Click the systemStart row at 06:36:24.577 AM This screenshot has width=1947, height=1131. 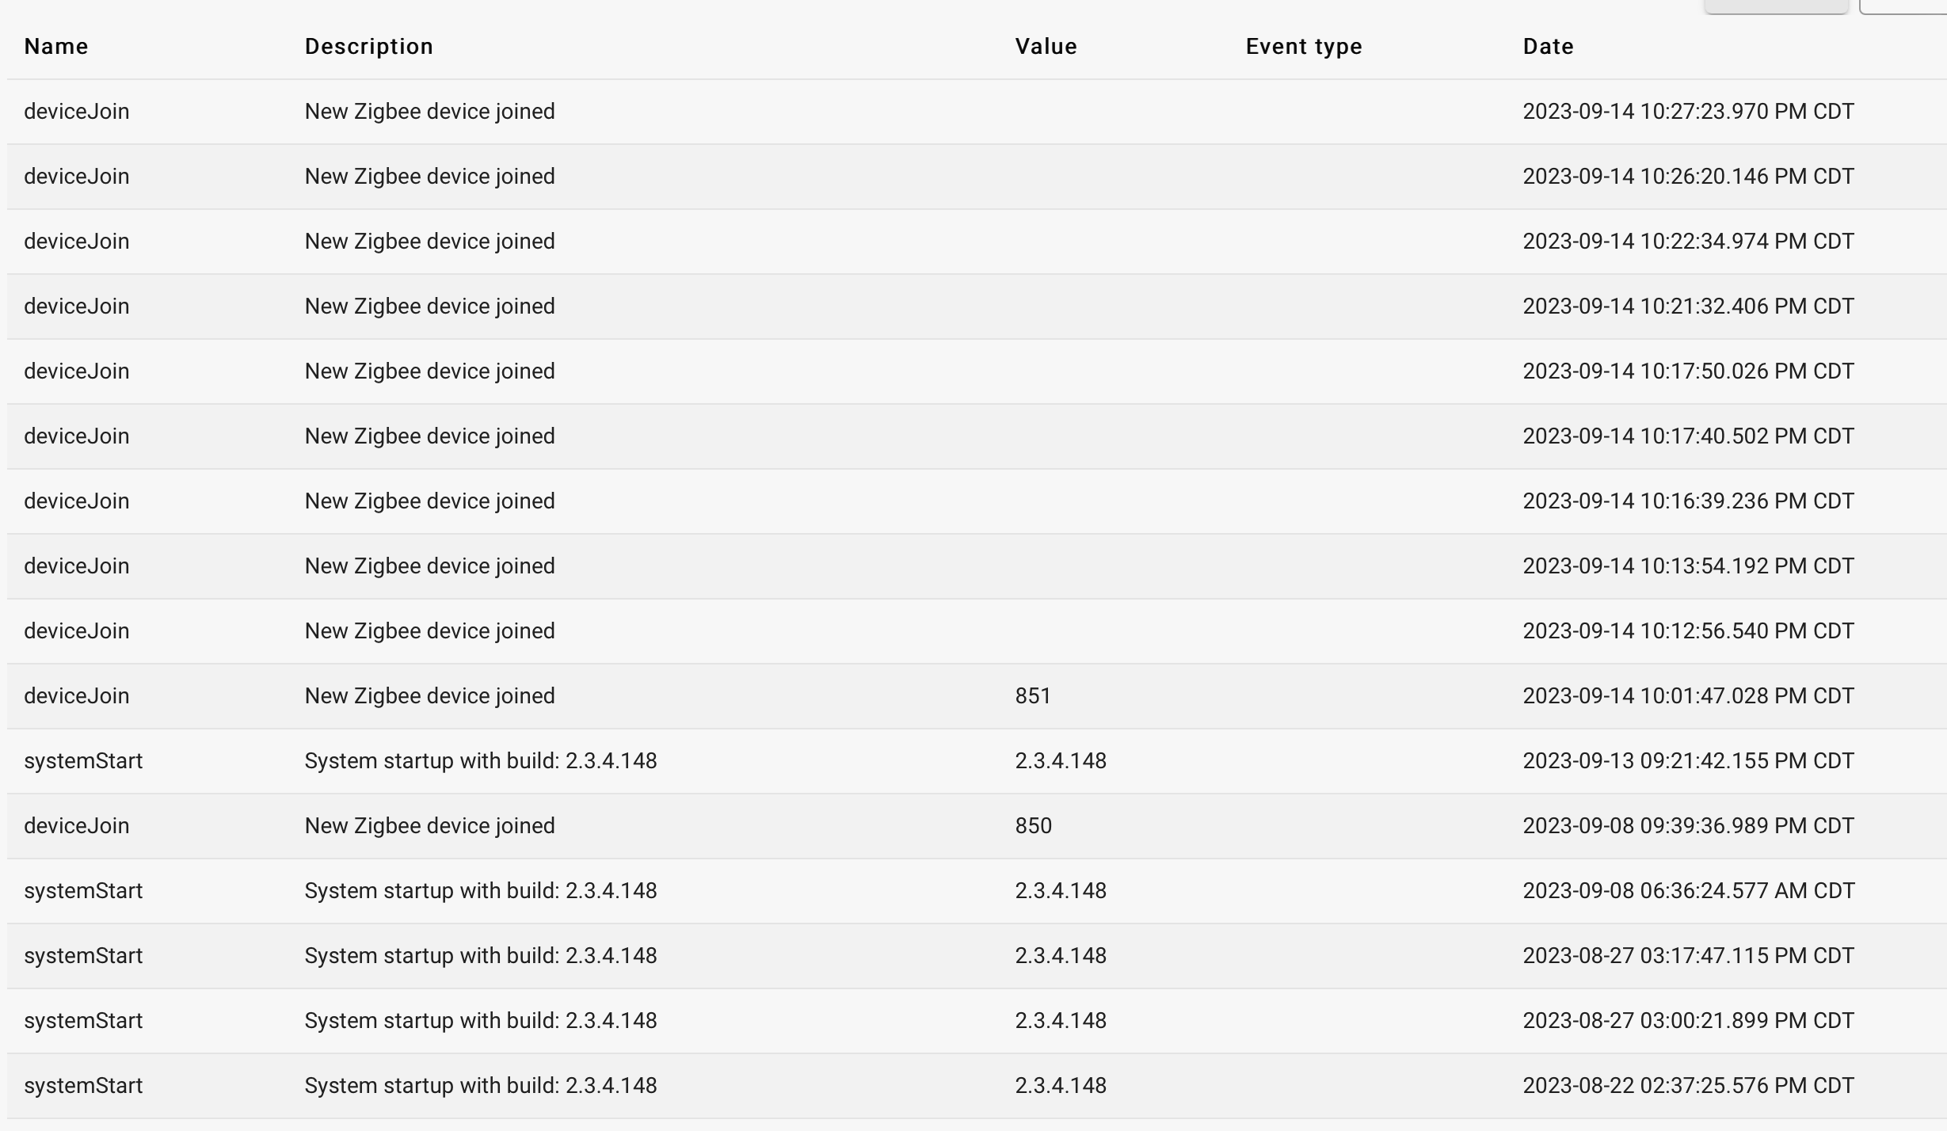click(x=977, y=891)
